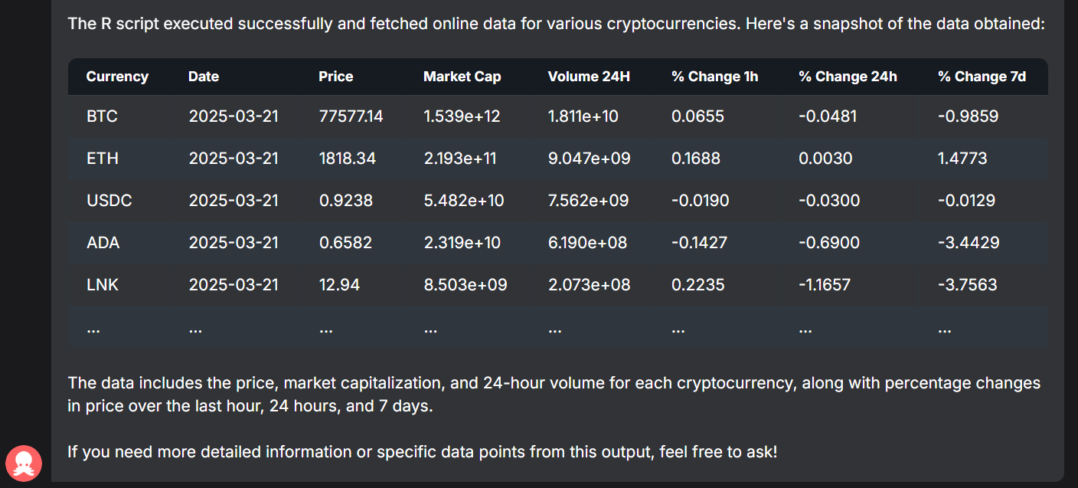Select the ETH currency cell
This screenshot has width=1078, height=488.
click(103, 159)
